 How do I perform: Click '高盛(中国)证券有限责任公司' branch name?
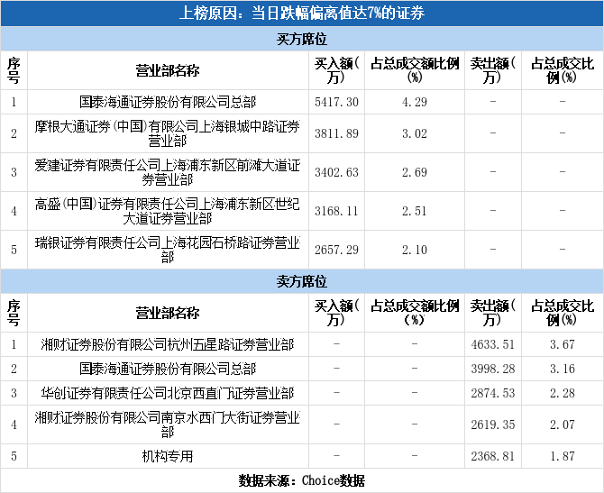168,211
